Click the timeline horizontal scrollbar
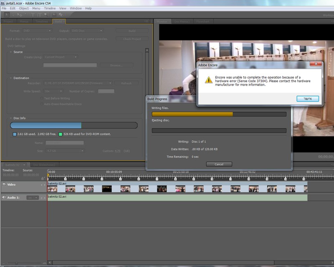This screenshot has height=267, width=334. click(x=163, y=263)
